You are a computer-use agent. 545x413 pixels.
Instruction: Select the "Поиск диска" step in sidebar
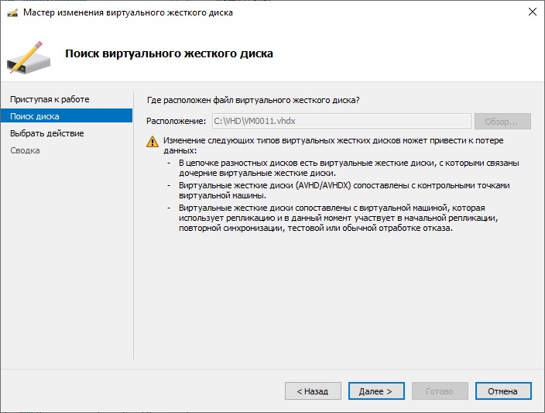pyautogui.click(x=35, y=116)
